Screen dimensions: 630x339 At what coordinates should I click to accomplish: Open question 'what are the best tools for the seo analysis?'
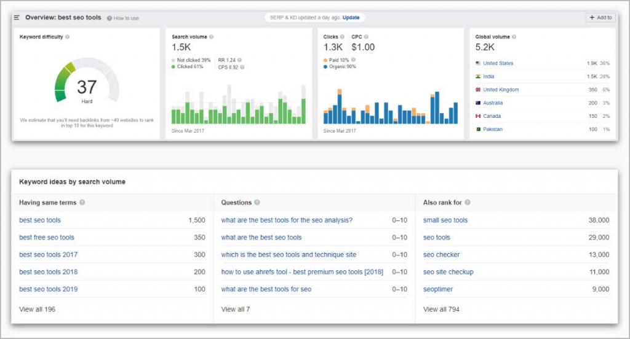point(287,220)
